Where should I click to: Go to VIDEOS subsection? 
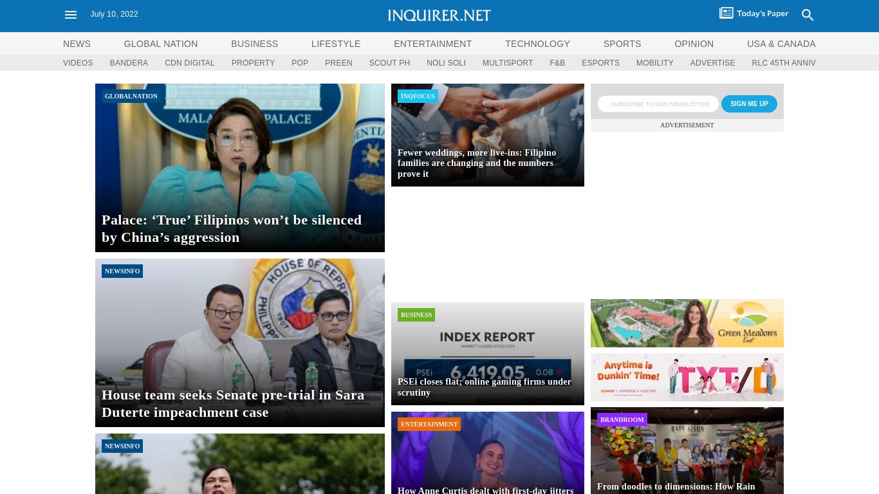pos(78,63)
